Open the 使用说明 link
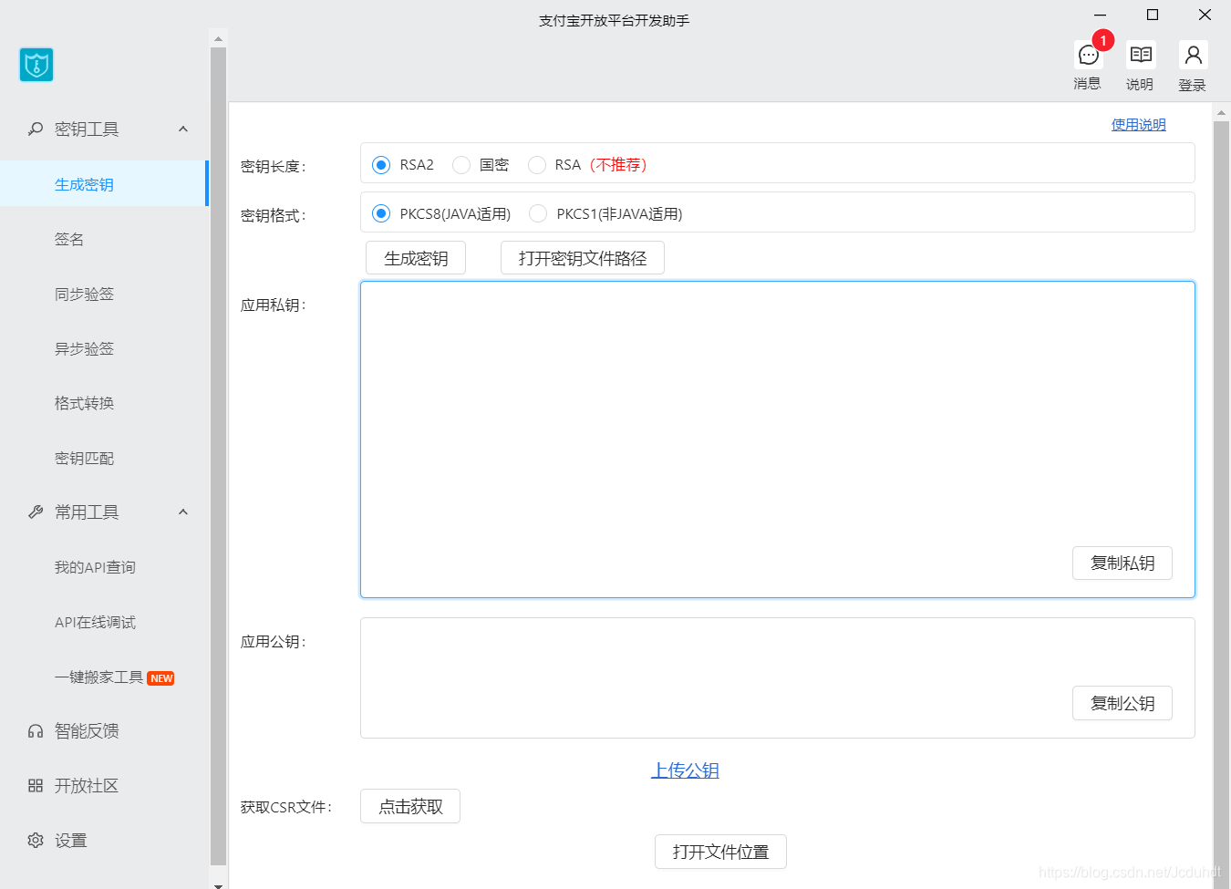1231x889 pixels. 1138,124
